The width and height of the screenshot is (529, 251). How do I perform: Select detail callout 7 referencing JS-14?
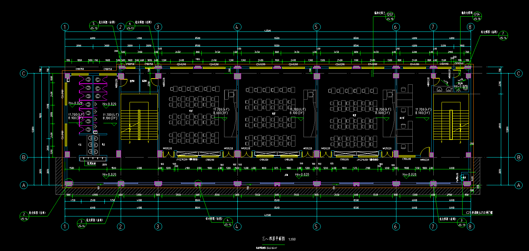(504, 36)
